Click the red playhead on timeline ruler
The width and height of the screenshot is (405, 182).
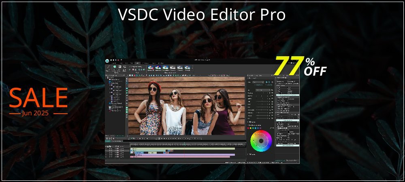(185, 144)
